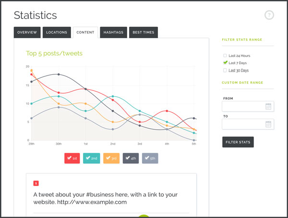
Task: Toggle the teal 2nd series legend
Action: tap(91, 158)
